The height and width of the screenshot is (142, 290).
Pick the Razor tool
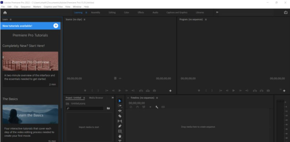120,116
